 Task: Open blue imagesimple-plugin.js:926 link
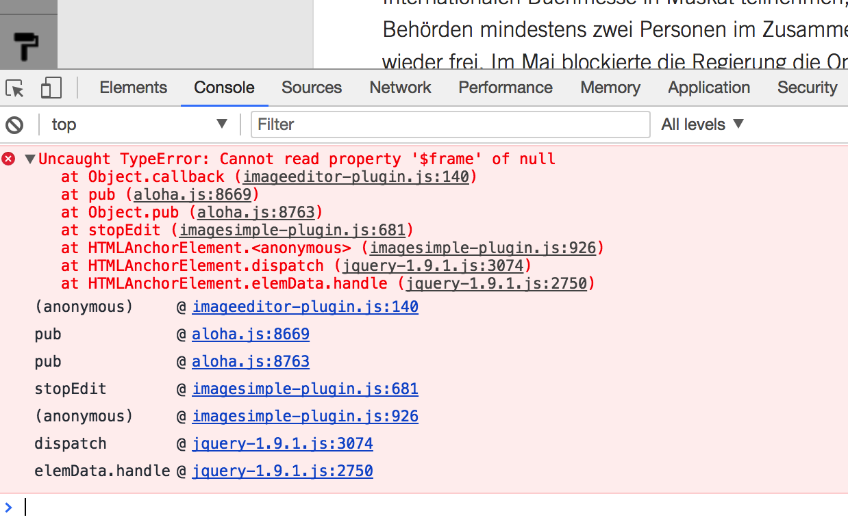305,417
